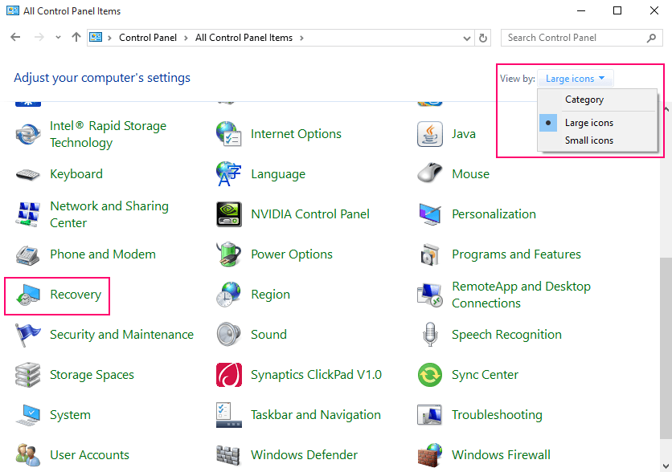The image size is (672, 472).
Task: Click the Control Panel breadcrumb
Action: click(148, 38)
